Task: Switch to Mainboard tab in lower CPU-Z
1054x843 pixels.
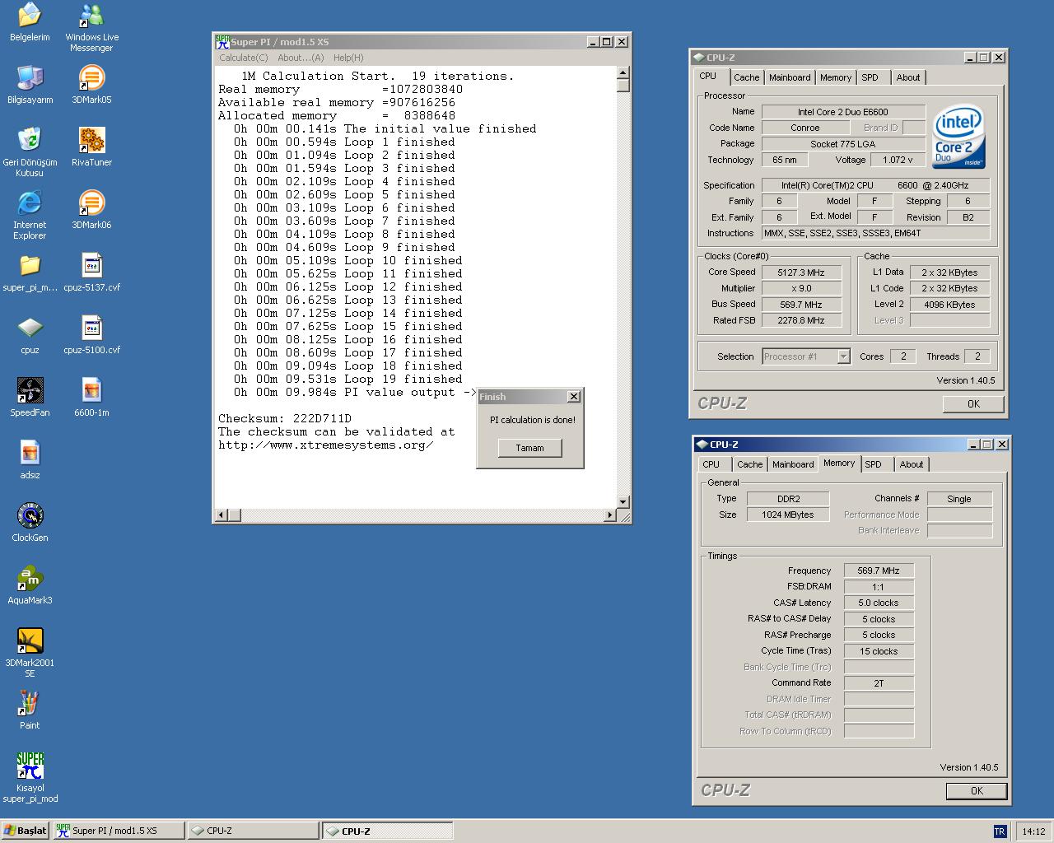Action: click(793, 464)
